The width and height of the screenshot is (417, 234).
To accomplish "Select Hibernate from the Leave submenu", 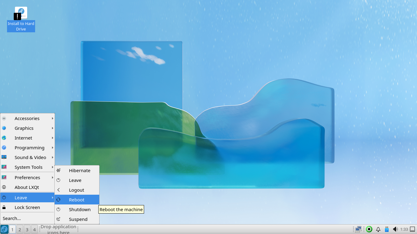I will pos(77,170).
